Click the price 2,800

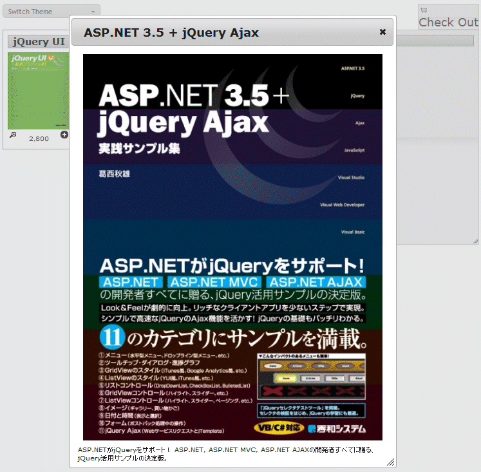[x=39, y=138]
